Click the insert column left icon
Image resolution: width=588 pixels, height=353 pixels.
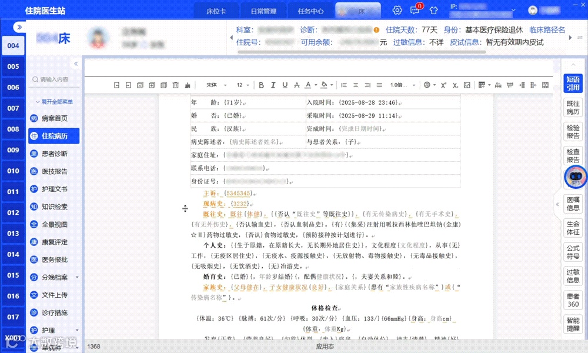pos(522,85)
